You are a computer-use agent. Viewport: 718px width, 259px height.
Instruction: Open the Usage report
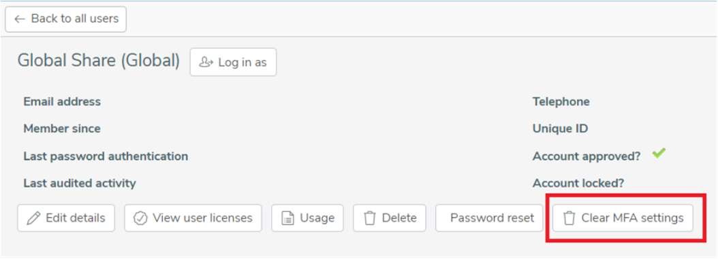coord(307,218)
